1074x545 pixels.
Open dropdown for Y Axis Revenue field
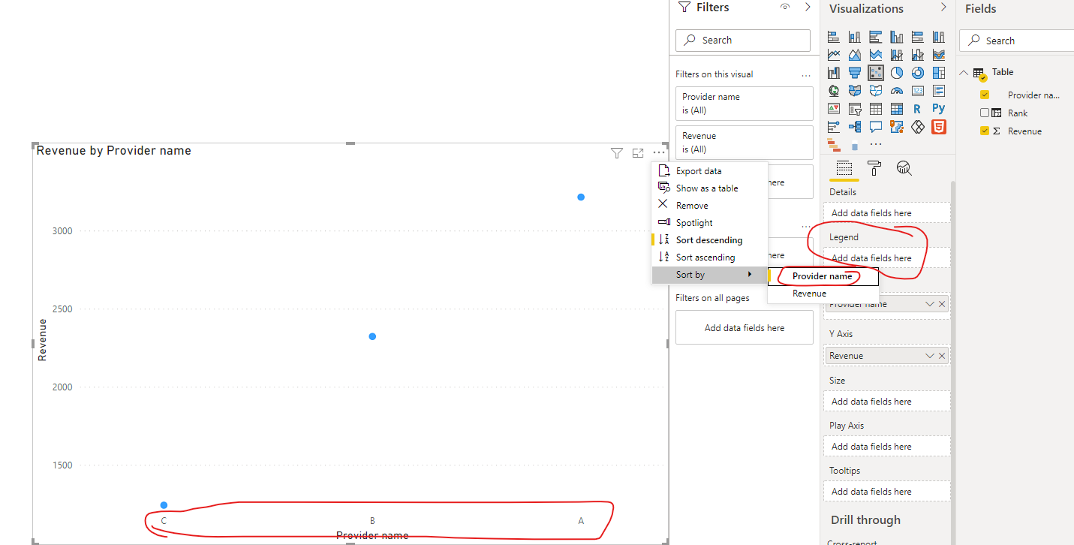(930, 356)
